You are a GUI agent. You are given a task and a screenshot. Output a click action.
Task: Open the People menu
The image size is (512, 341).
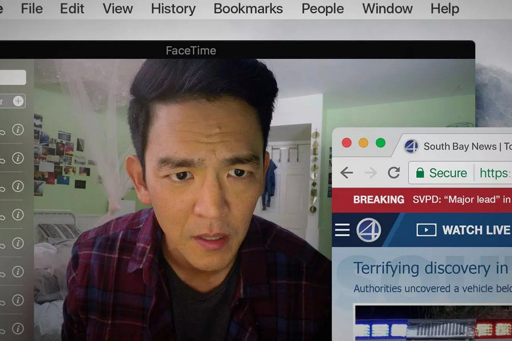pyautogui.click(x=322, y=9)
